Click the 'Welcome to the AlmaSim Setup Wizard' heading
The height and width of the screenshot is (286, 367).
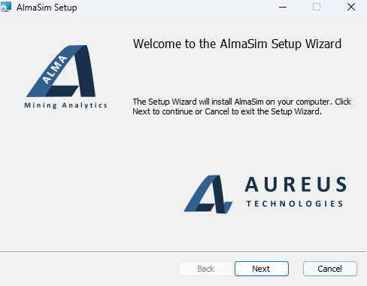click(237, 44)
